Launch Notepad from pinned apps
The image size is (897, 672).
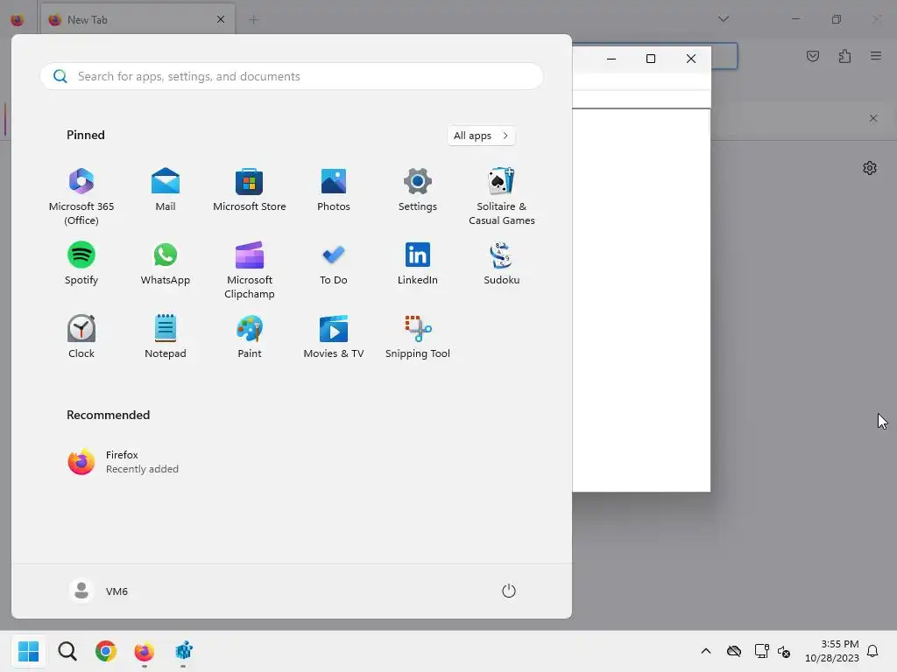point(166,337)
